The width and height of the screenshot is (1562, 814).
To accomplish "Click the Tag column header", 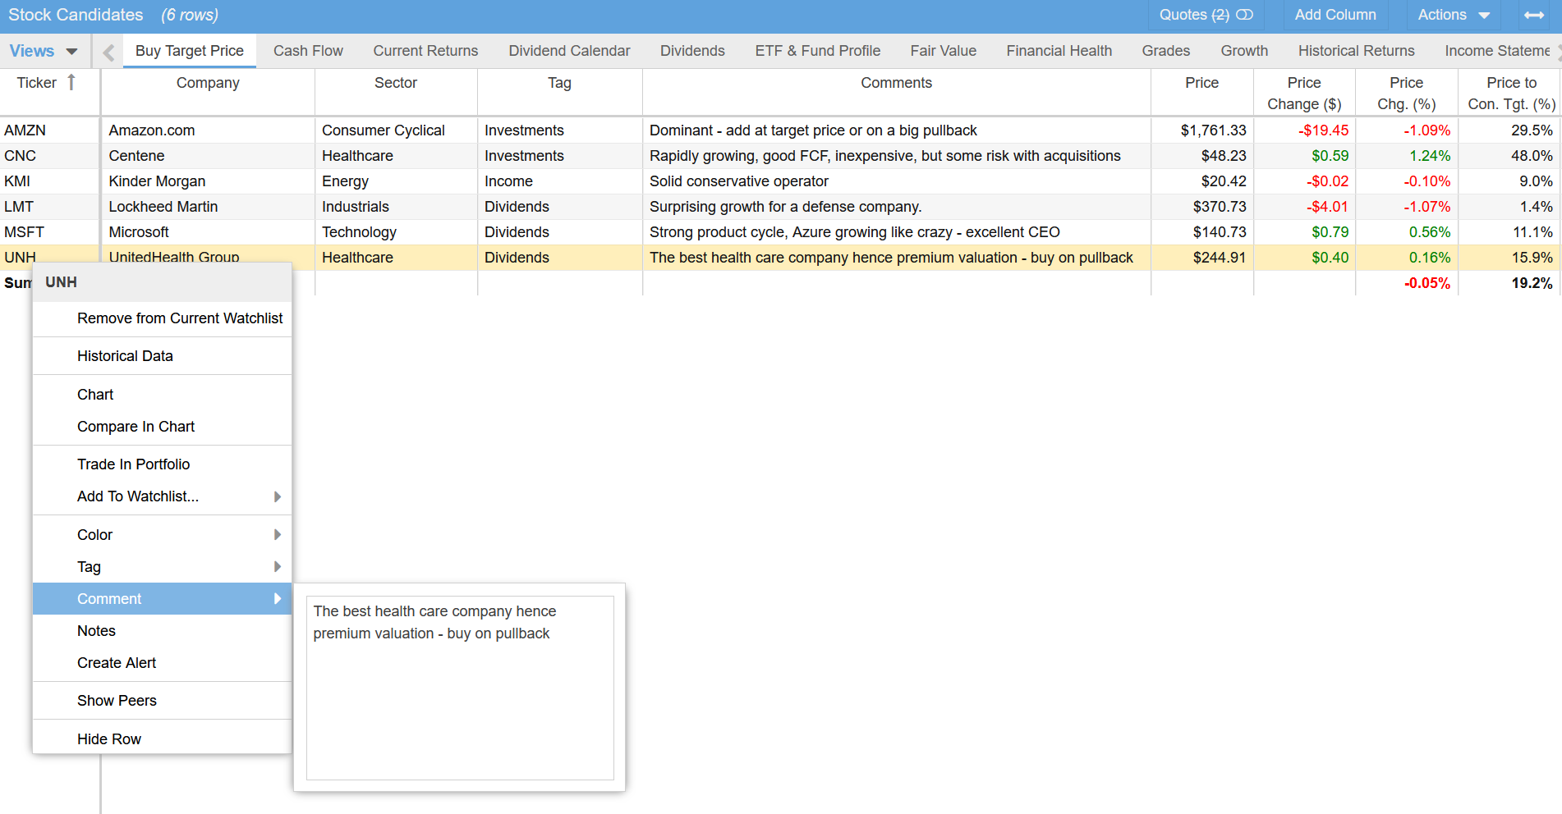I will pyautogui.click(x=559, y=92).
